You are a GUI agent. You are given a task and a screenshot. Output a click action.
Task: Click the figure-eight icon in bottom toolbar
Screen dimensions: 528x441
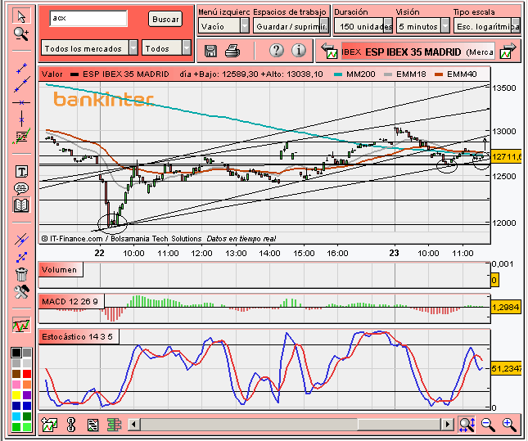coord(71,425)
